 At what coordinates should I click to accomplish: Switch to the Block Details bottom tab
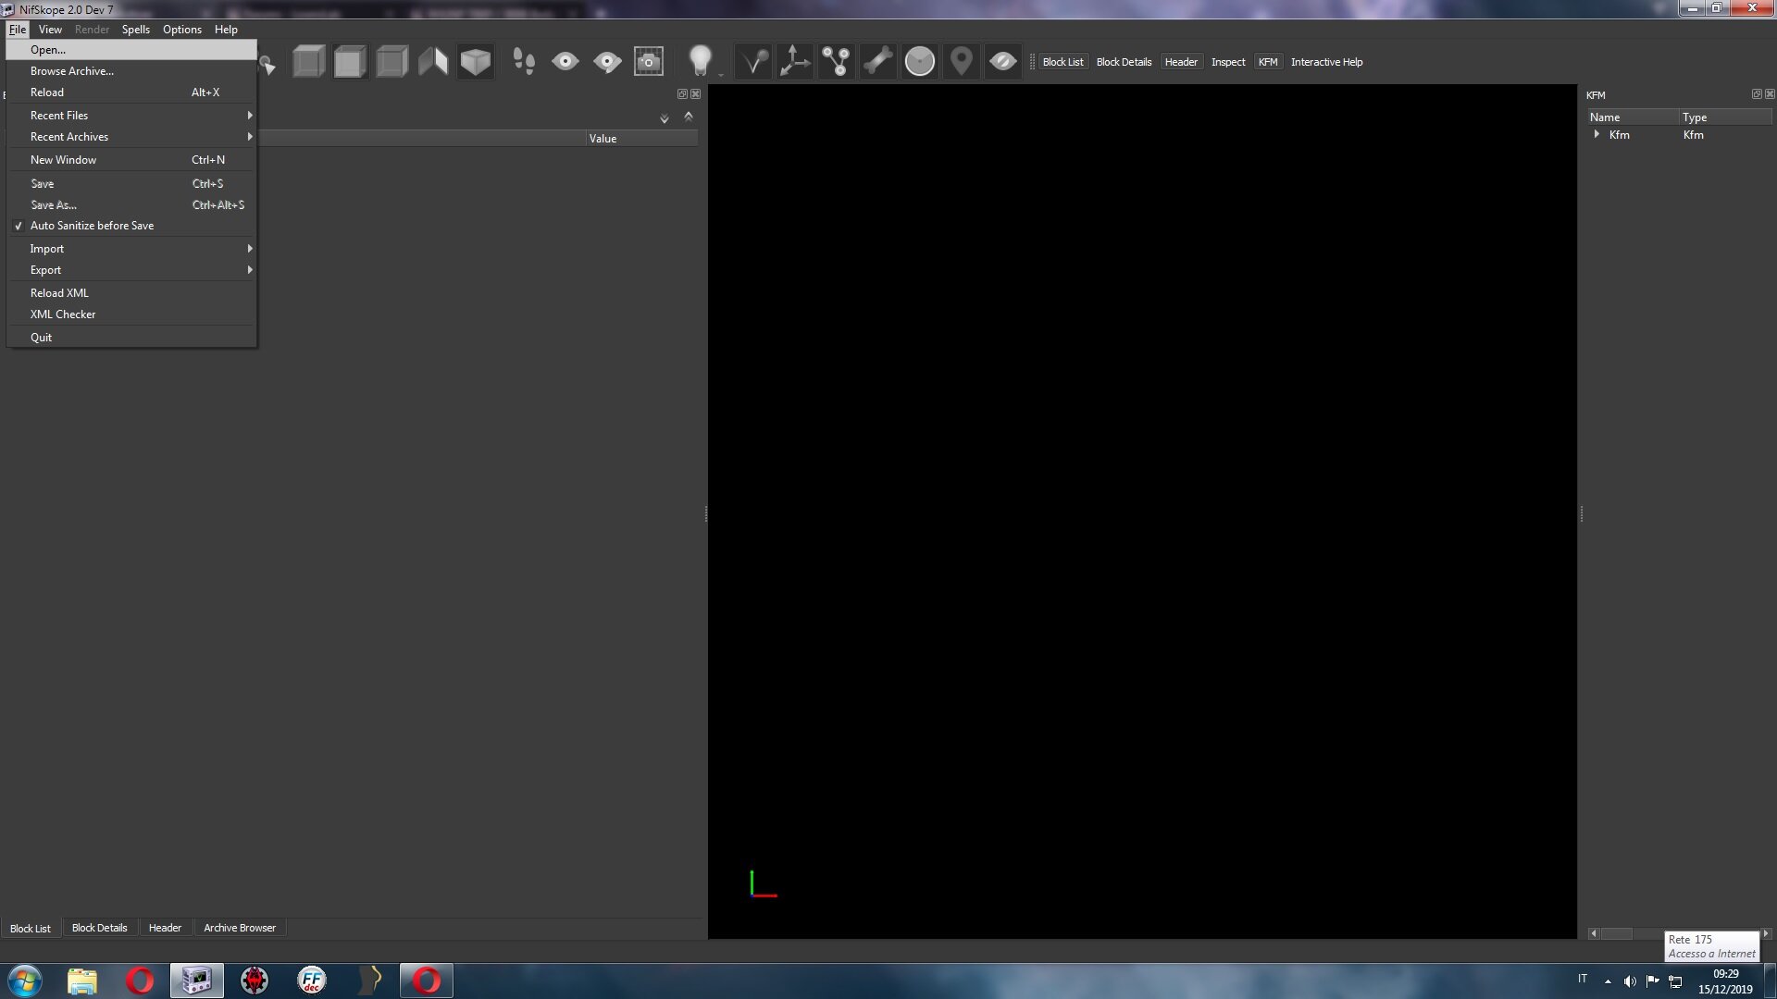tap(99, 928)
